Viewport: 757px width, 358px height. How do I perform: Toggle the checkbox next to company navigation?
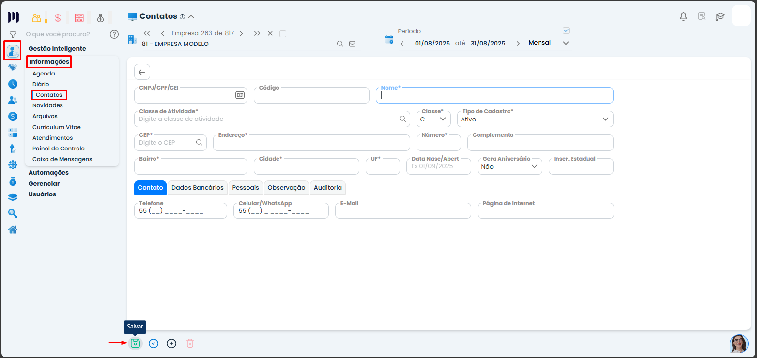tap(283, 34)
